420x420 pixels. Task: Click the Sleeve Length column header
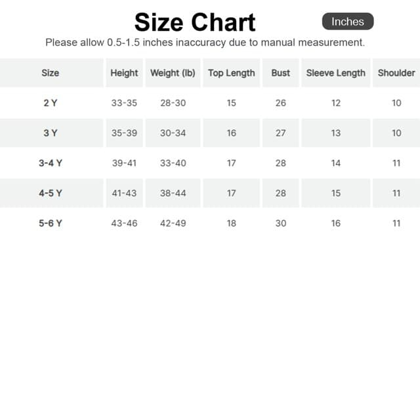point(335,73)
